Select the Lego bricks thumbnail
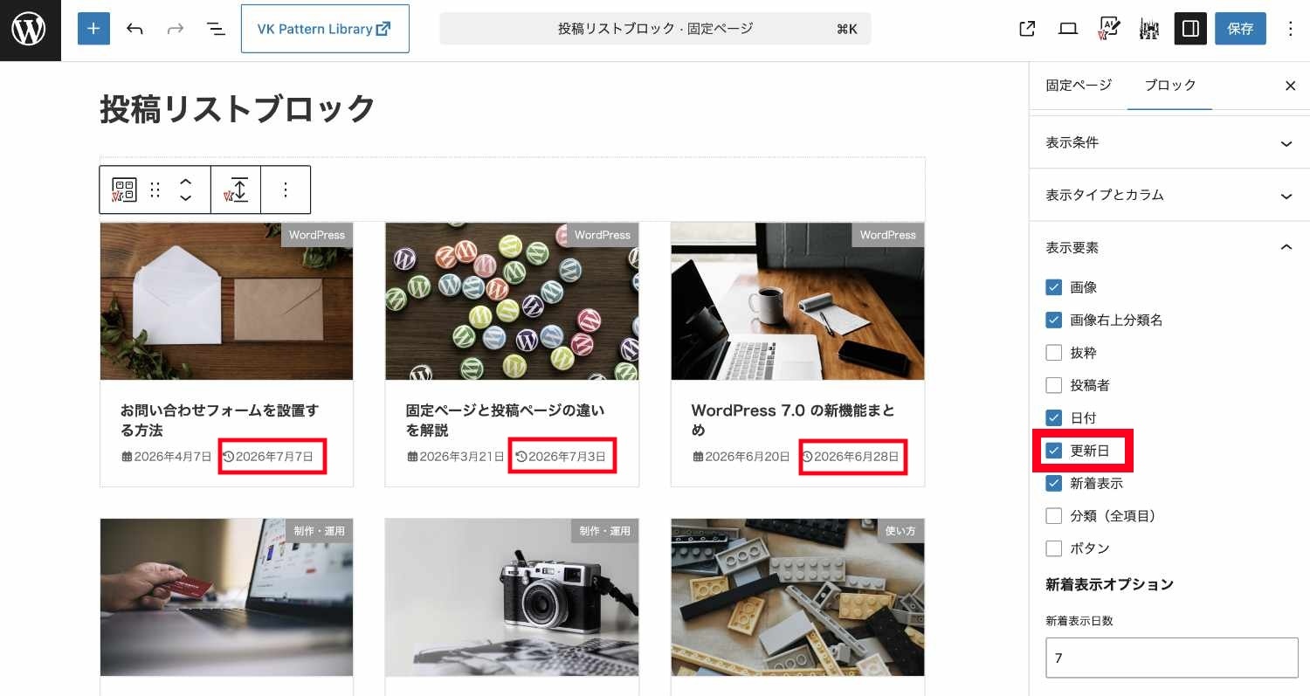Viewport: 1310px width, 696px height. coord(797,597)
